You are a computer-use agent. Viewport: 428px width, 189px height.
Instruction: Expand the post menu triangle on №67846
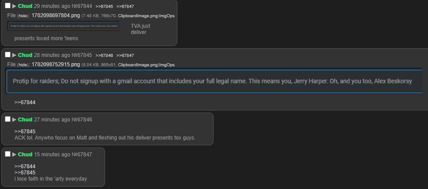point(14,120)
